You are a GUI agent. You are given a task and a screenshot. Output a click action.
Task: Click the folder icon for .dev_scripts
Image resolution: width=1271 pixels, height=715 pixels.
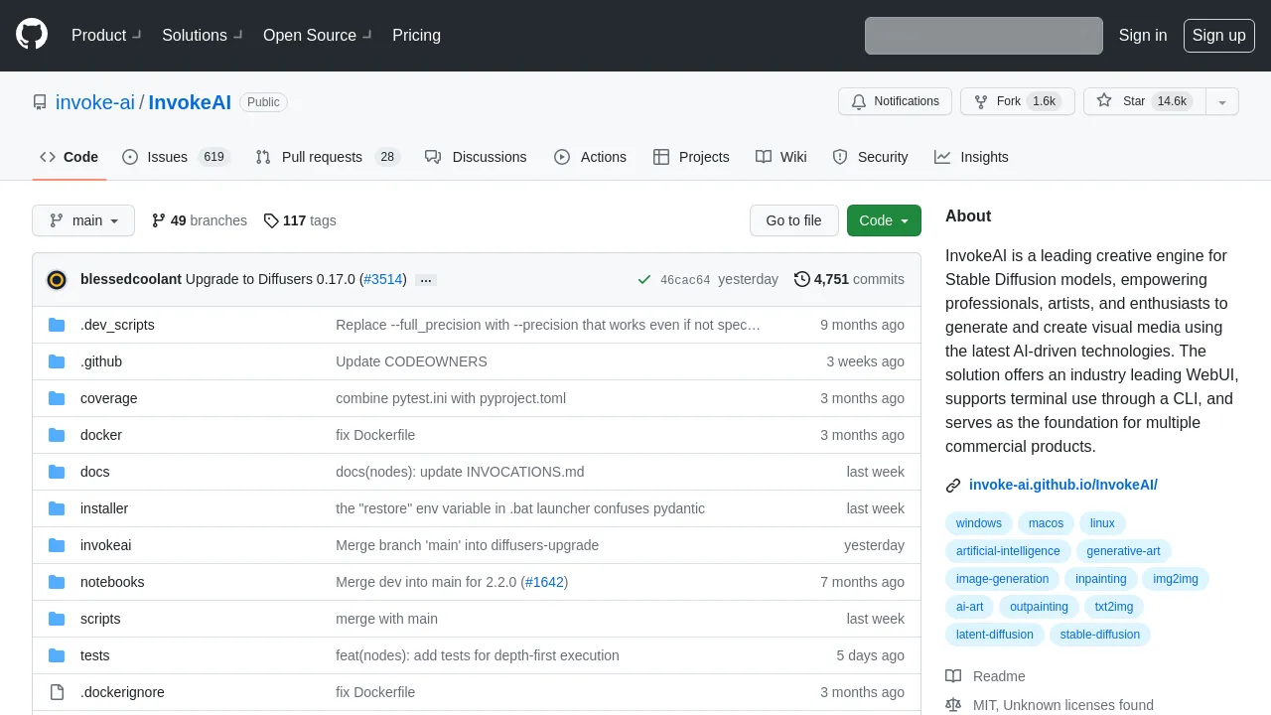pos(57,325)
